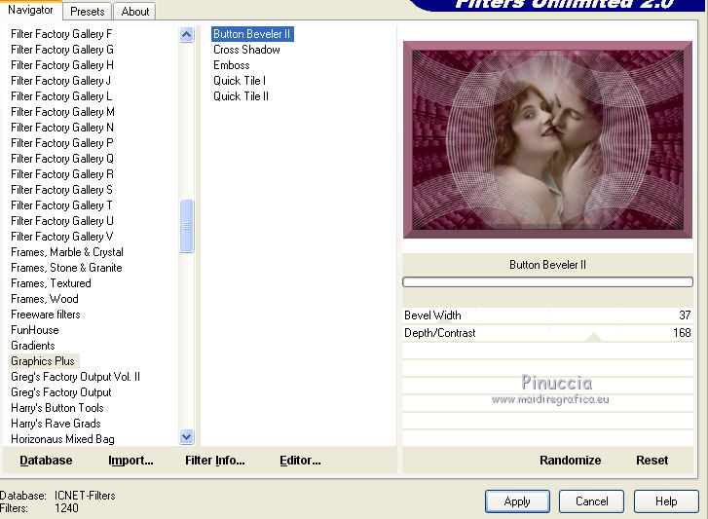
Task: Choose the Frames, Textured category
Action: coord(51,283)
